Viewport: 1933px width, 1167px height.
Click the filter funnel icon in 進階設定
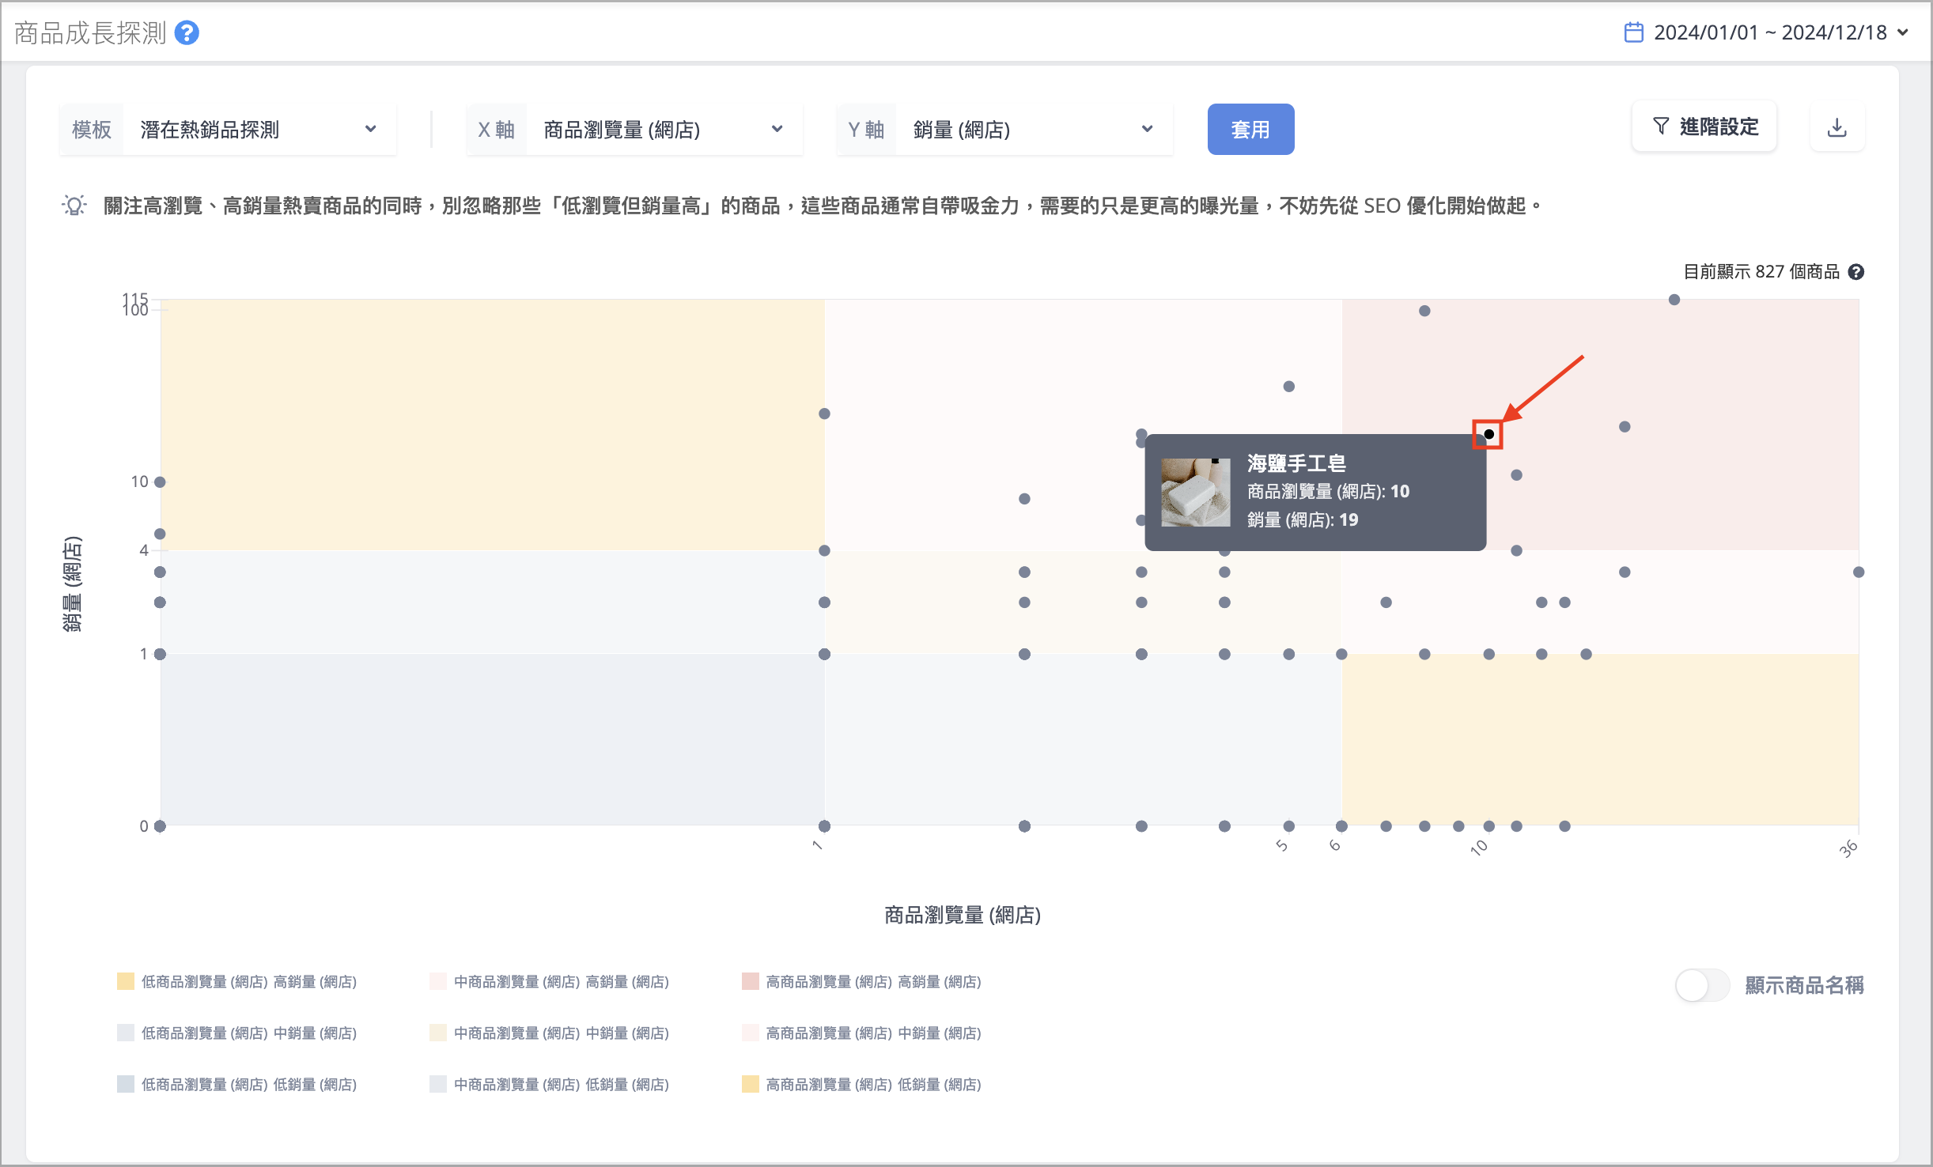pos(1661,127)
